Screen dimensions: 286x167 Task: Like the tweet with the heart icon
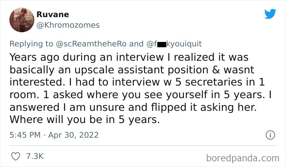(x=15, y=156)
